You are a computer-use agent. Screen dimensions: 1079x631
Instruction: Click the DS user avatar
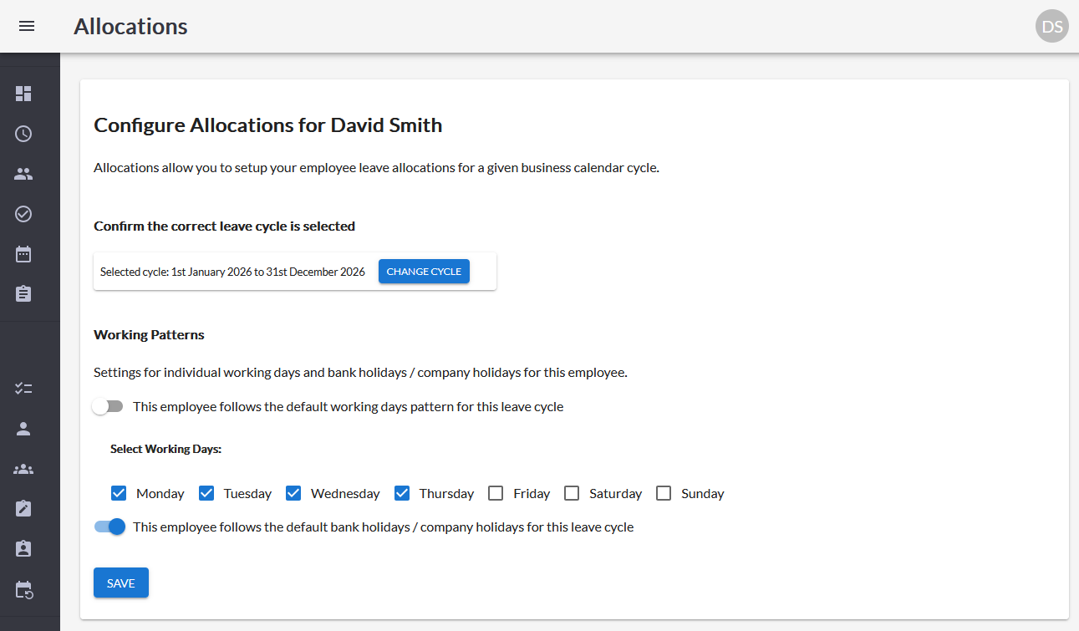[1051, 27]
